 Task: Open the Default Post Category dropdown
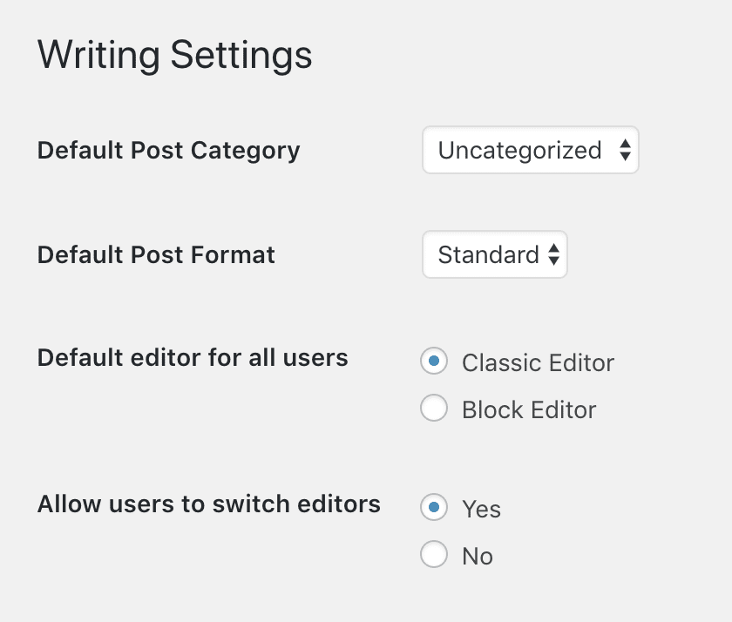click(x=529, y=151)
